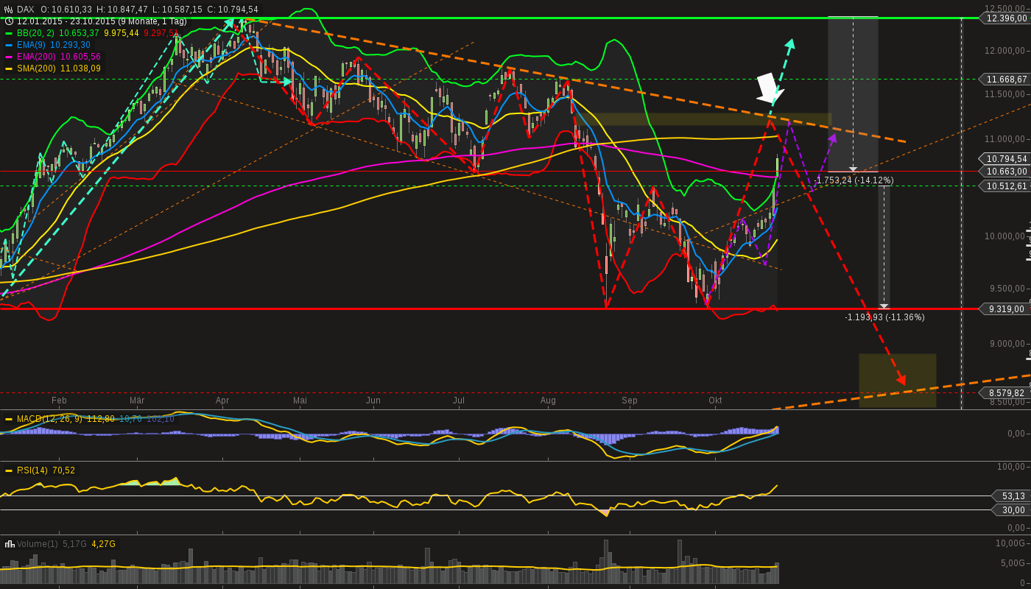Image resolution: width=1031 pixels, height=589 pixels.
Task: Click the 12.396,00 price level tag
Action: click(x=1004, y=18)
